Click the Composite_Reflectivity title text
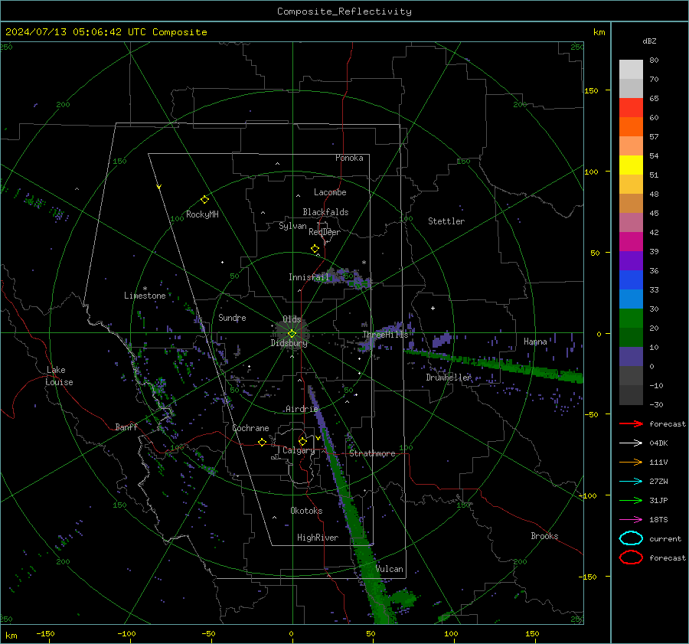 pos(344,11)
